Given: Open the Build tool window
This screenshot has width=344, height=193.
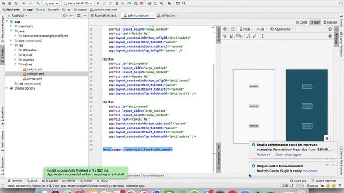Looking at the screenshot, I should point(32,181).
